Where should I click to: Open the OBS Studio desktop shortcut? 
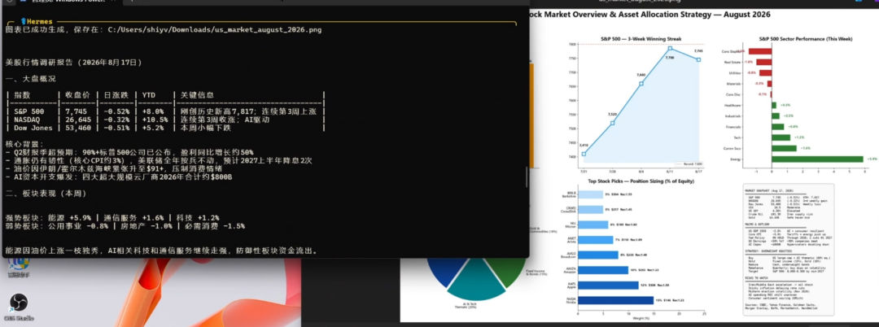18,307
